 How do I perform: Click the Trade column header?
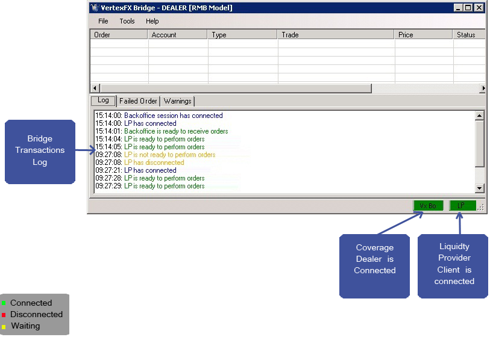335,35
